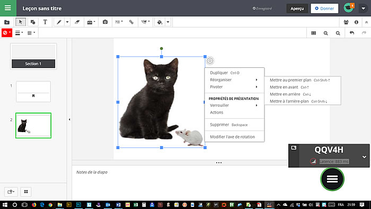Select the arrow pointer tool

point(21,22)
